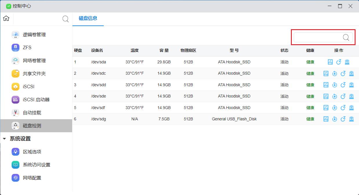359x195 pixels.
Task: Collapse the 系统设置 section
Action: tap(4, 139)
